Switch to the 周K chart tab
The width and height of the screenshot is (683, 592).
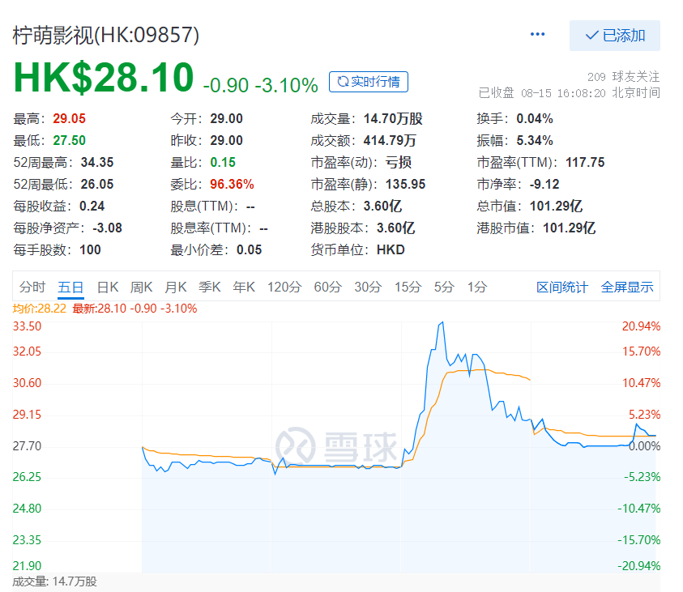142,287
